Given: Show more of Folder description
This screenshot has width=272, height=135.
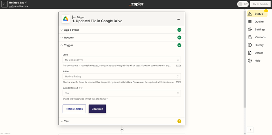Looking at the screenshot, I should tap(179, 82).
